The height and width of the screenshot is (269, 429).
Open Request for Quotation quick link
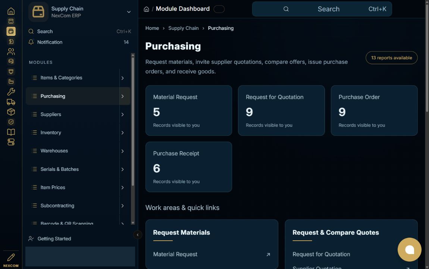[x=321, y=254]
